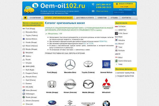This screenshot has height=106, width=159.
Task: Click the Skoda sidebar icon
Action: 24,97
